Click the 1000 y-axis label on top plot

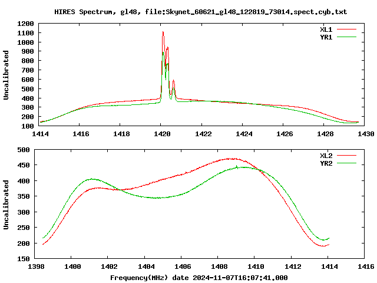(25, 42)
